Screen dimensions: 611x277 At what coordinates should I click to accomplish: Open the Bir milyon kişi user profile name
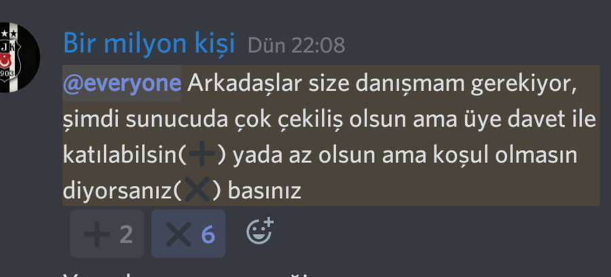coord(149,43)
